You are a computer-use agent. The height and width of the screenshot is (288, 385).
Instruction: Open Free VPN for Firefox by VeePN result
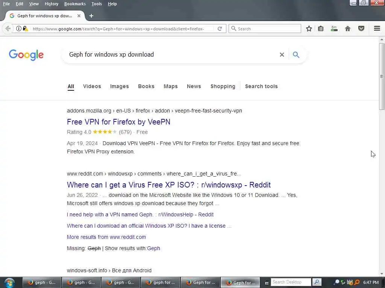(118, 122)
